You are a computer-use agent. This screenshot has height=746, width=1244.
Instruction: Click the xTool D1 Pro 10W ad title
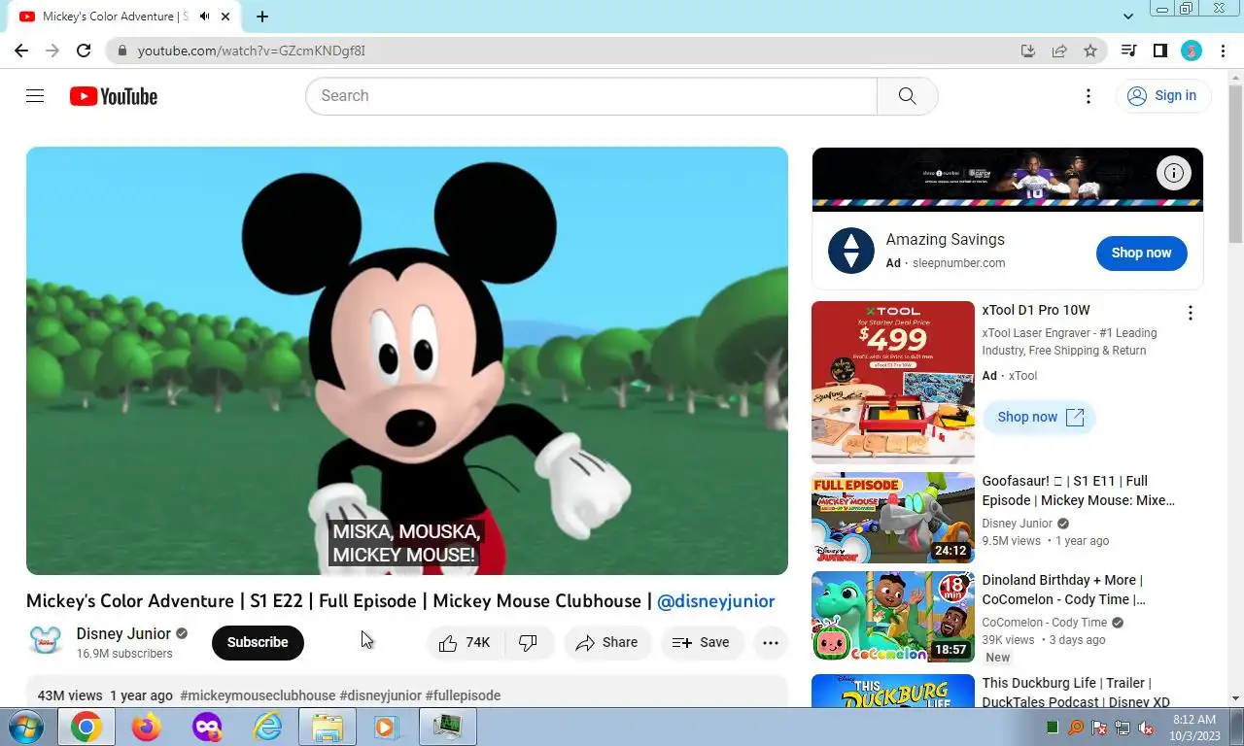coord(1036,310)
